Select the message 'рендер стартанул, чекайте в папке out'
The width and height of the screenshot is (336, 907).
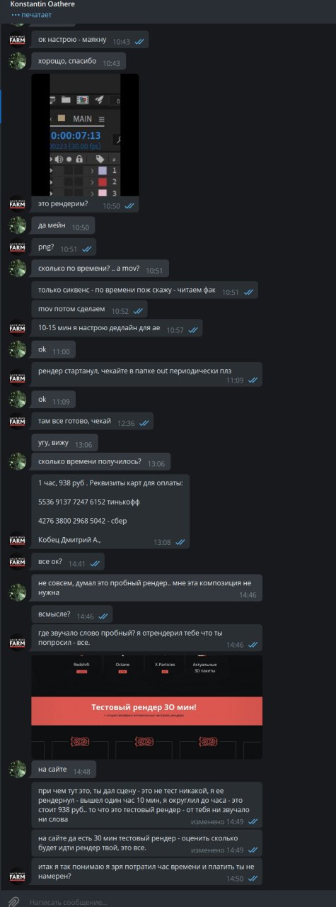146,375
